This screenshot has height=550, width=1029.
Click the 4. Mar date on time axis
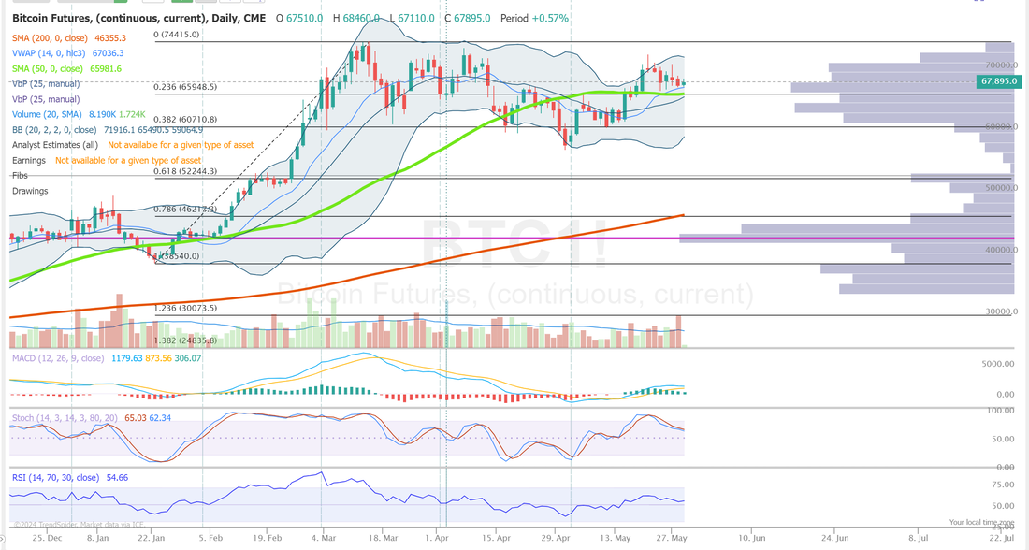pyautogui.click(x=324, y=538)
